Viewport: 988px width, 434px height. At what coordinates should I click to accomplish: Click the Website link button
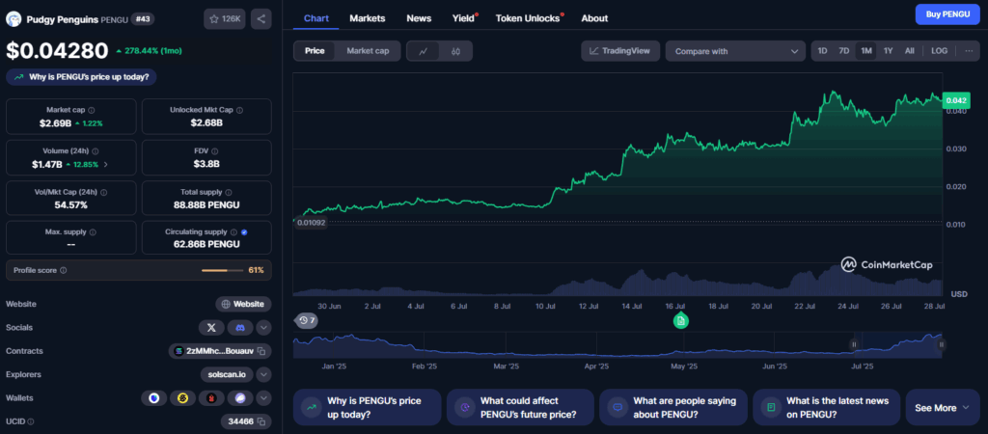coord(243,304)
